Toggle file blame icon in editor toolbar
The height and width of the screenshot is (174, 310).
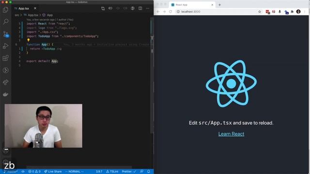(133, 9)
